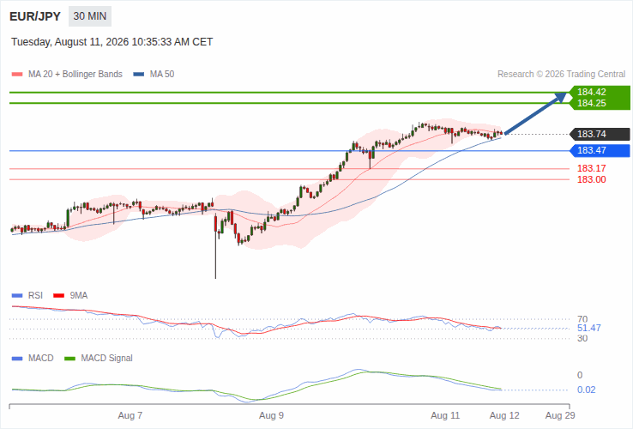Click the 183.17 support level value
The width and height of the screenshot is (633, 429).
(x=592, y=168)
